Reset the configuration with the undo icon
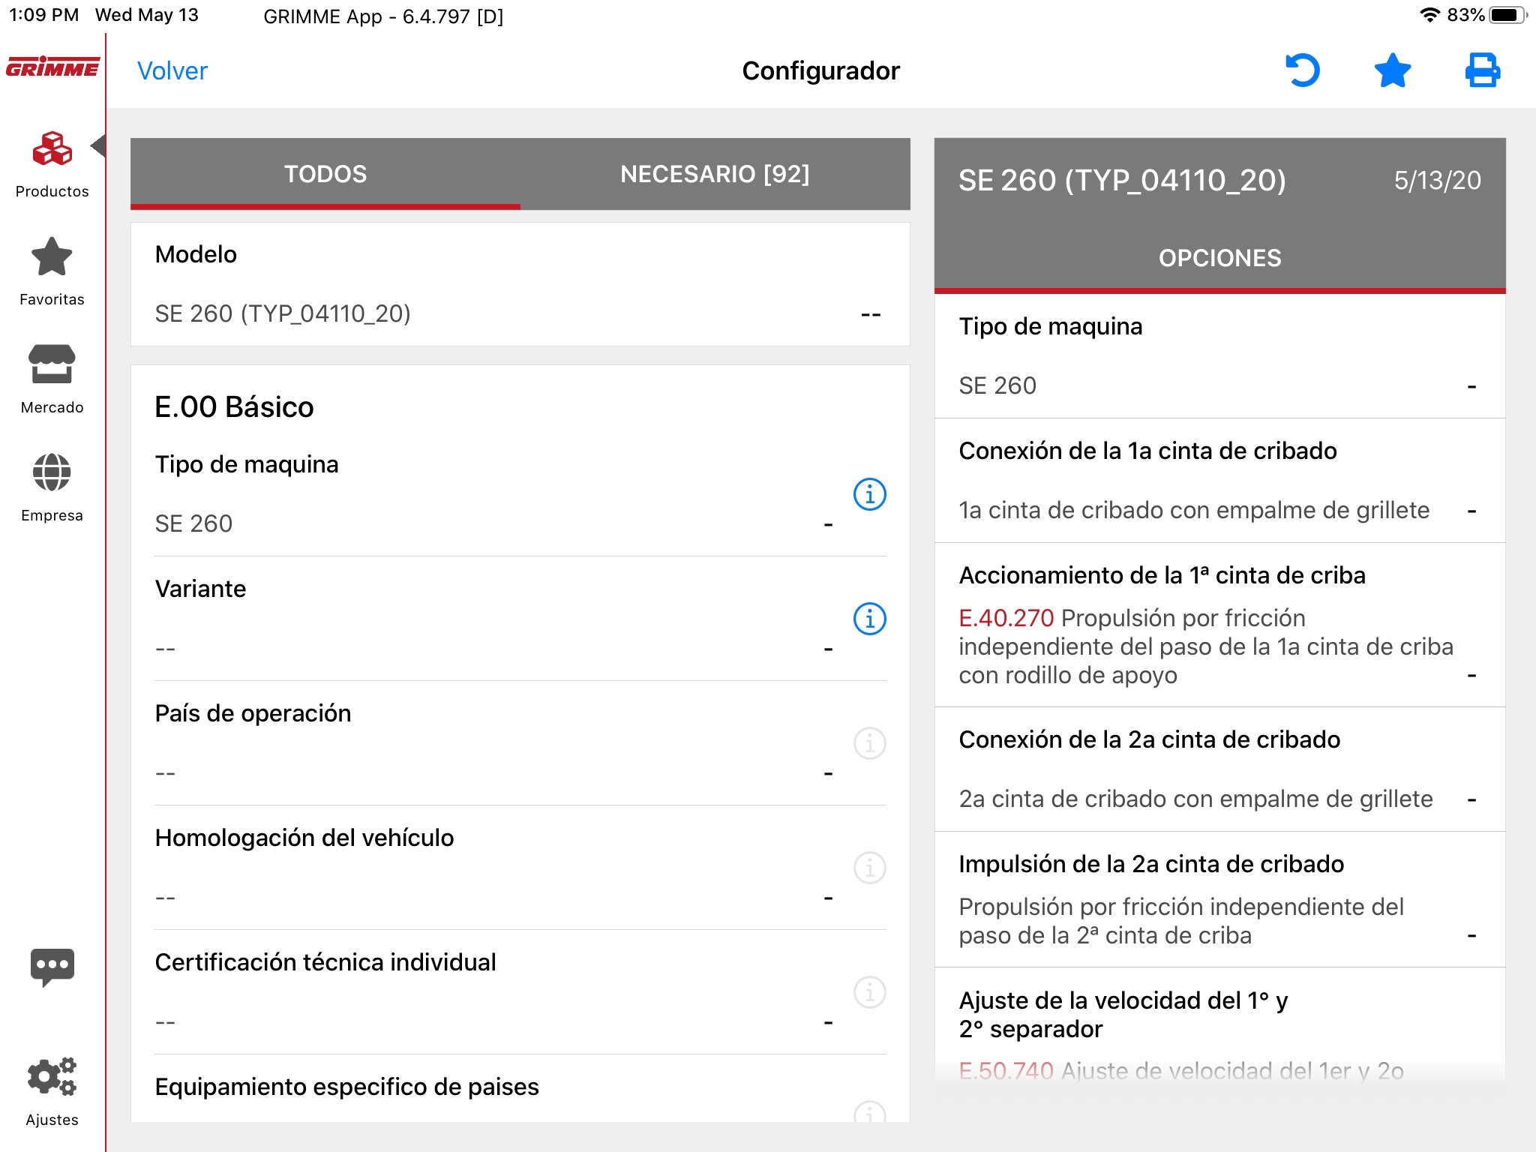This screenshot has height=1152, width=1536. 1302,70
